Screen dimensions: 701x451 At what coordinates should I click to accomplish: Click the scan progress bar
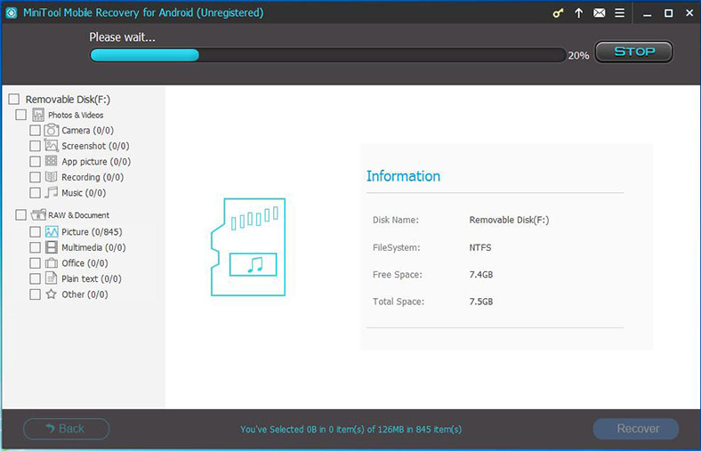click(327, 55)
